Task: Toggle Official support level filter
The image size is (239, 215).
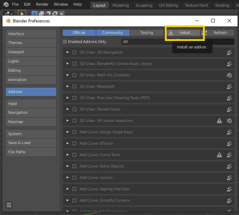Action: 79,33
